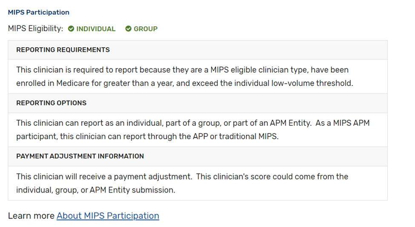Viewport: 415px width, 227px height.
Task: Click the PAYMENT ADJUSTMENT INFORMATION section header
Action: coord(197,156)
